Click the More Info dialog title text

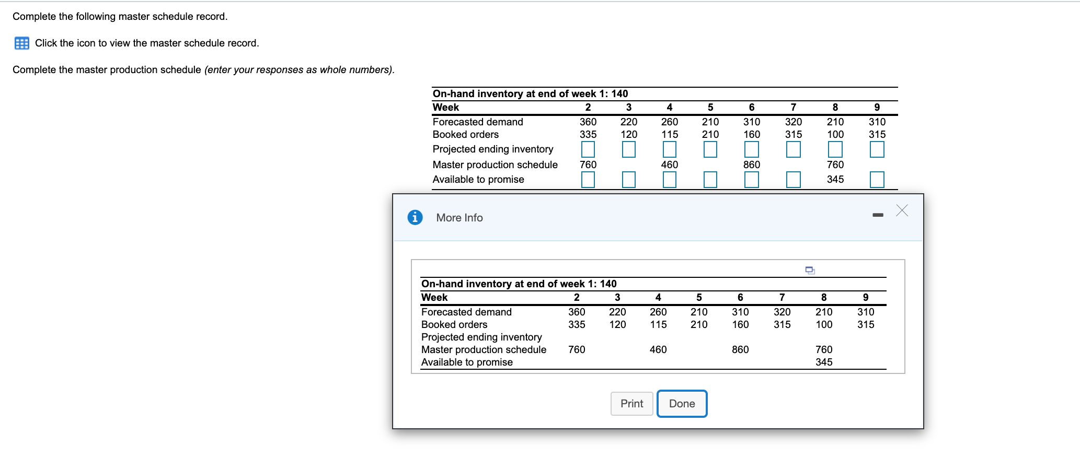tap(459, 218)
